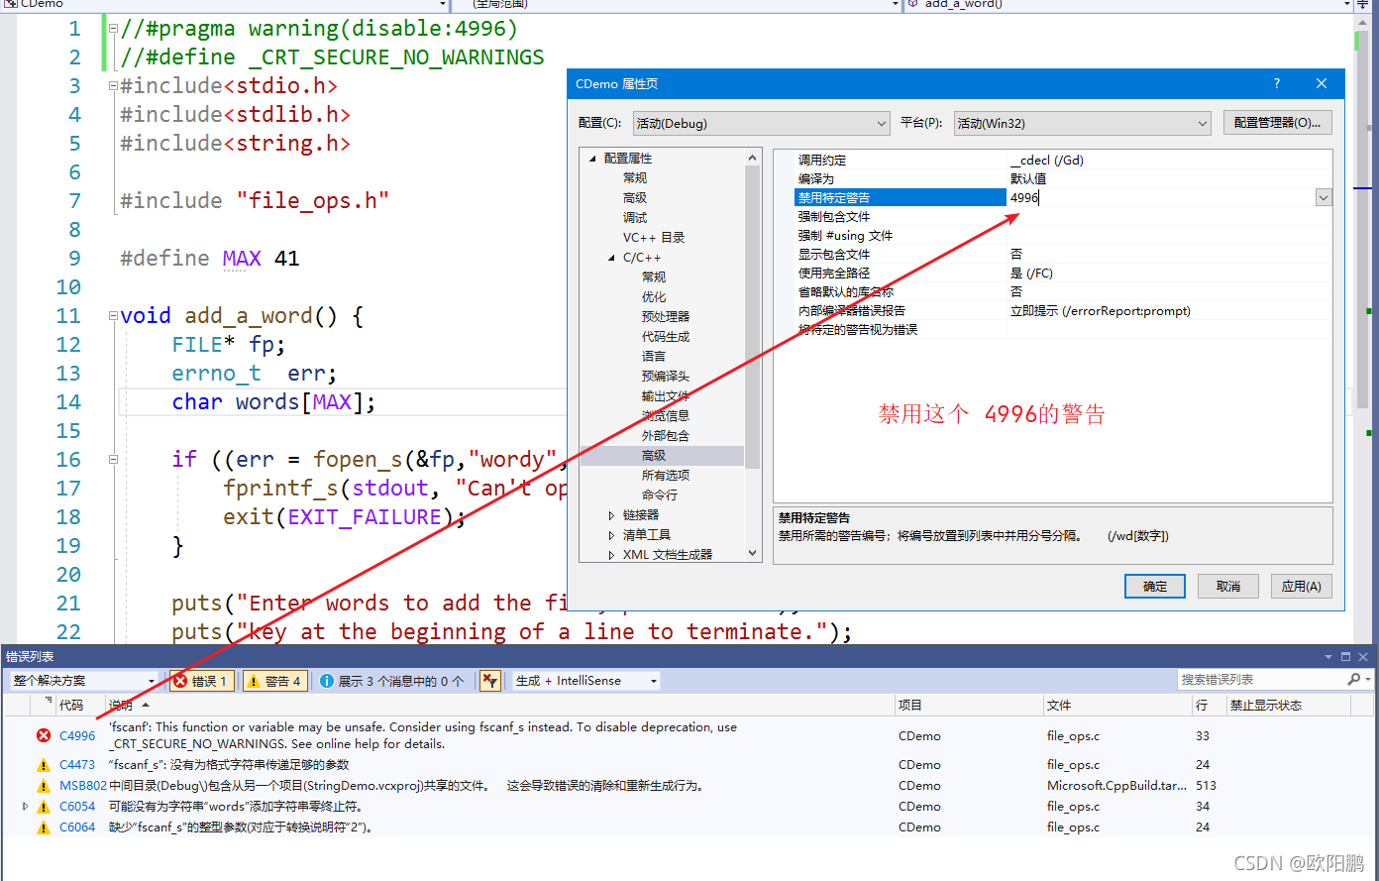Click the 应用(A) button
Image resolution: width=1379 pixels, height=881 pixels.
point(1302,586)
